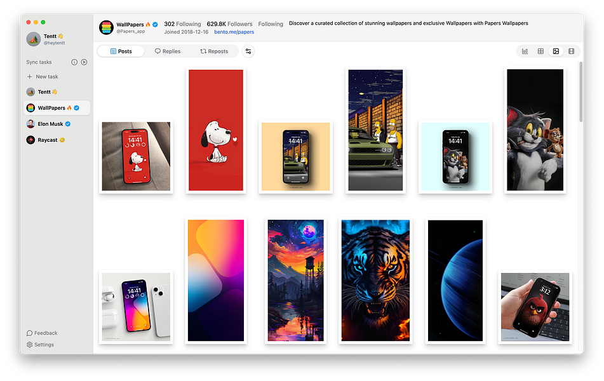Open the sync tasks info icon

point(74,62)
